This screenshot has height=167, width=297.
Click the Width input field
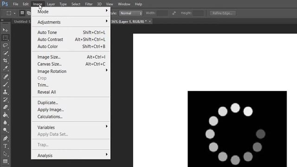(162, 13)
